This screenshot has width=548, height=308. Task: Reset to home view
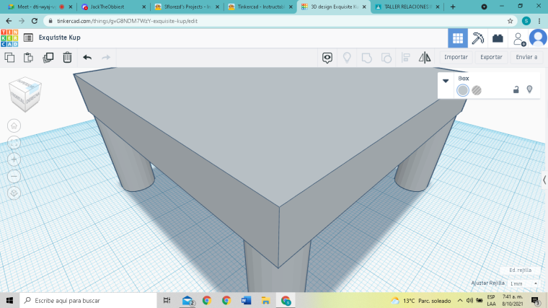point(14,126)
